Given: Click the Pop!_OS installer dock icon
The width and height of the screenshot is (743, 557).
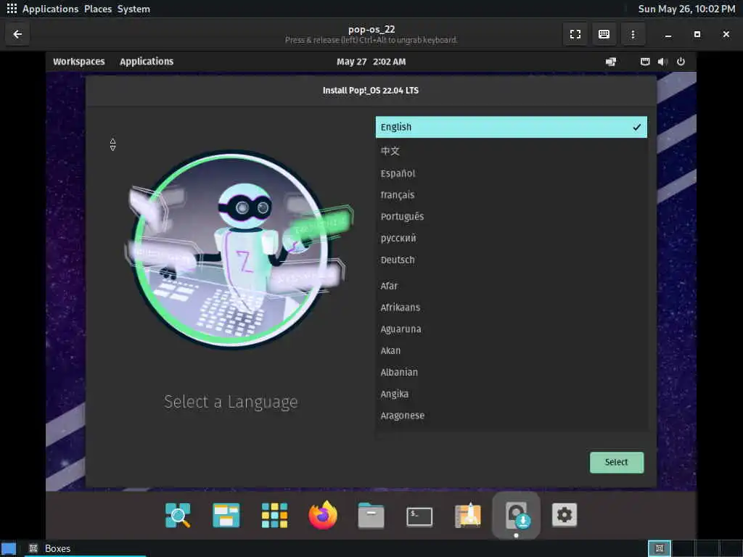Looking at the screenshot, I should (x=516, y=515).
